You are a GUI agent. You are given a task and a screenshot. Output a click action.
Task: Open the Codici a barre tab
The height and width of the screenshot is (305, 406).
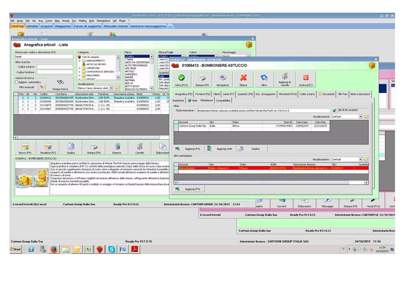307,94
